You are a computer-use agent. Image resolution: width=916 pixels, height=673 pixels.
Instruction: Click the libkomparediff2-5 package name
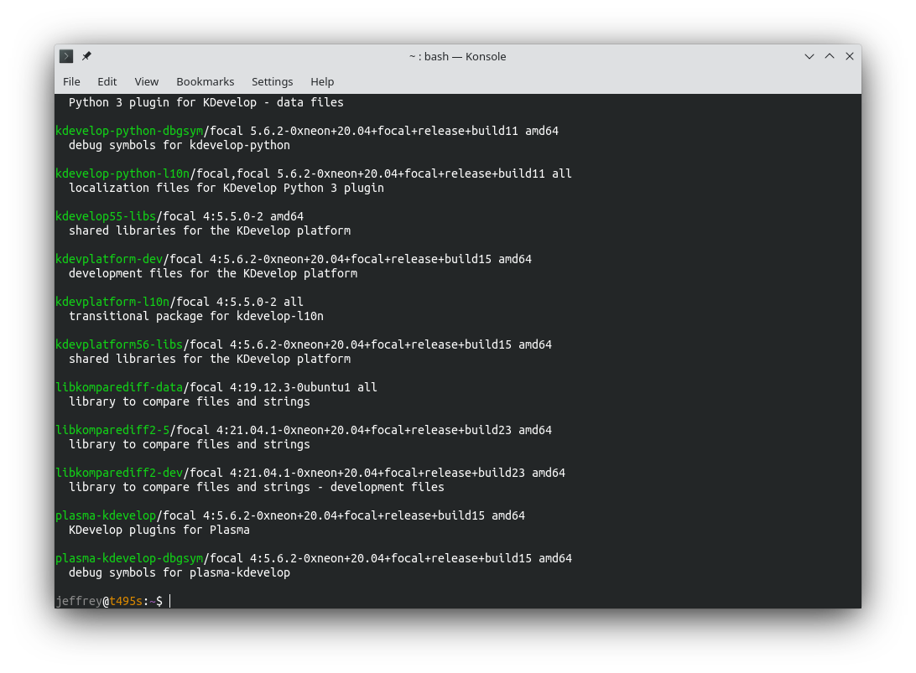click(112, 430)
